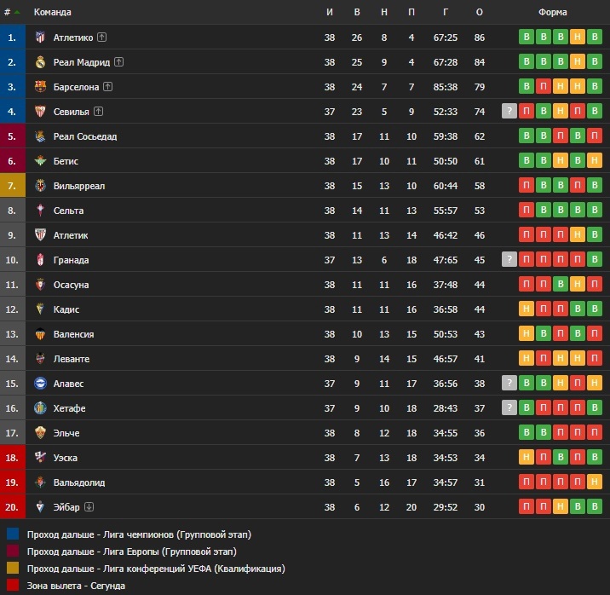Open the Реал Сосьедад team link
The height and width of the screenshot is (595, 610).
tap(85, 136)
